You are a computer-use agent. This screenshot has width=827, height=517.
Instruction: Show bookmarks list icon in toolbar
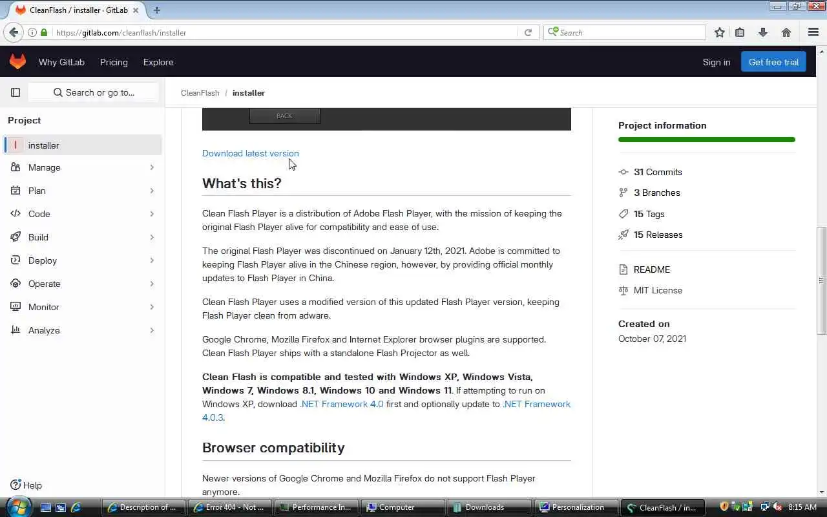[740, 32]
